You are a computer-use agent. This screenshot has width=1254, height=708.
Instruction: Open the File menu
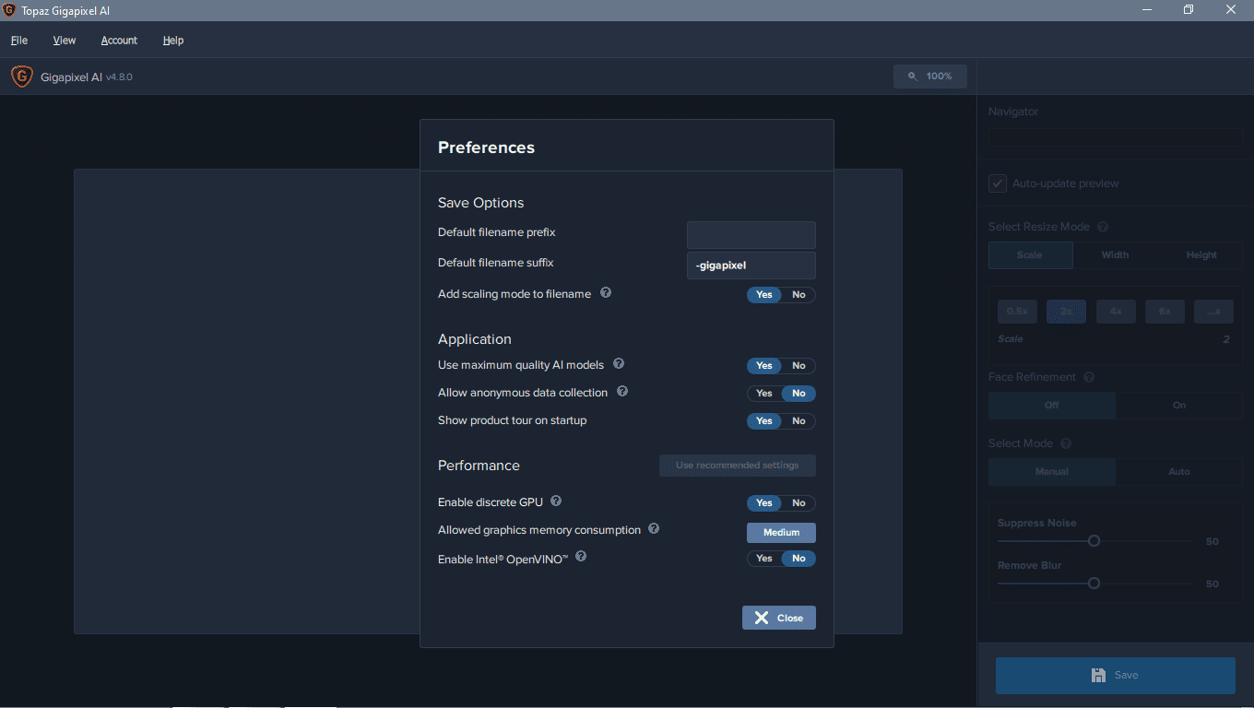[19, 41]
